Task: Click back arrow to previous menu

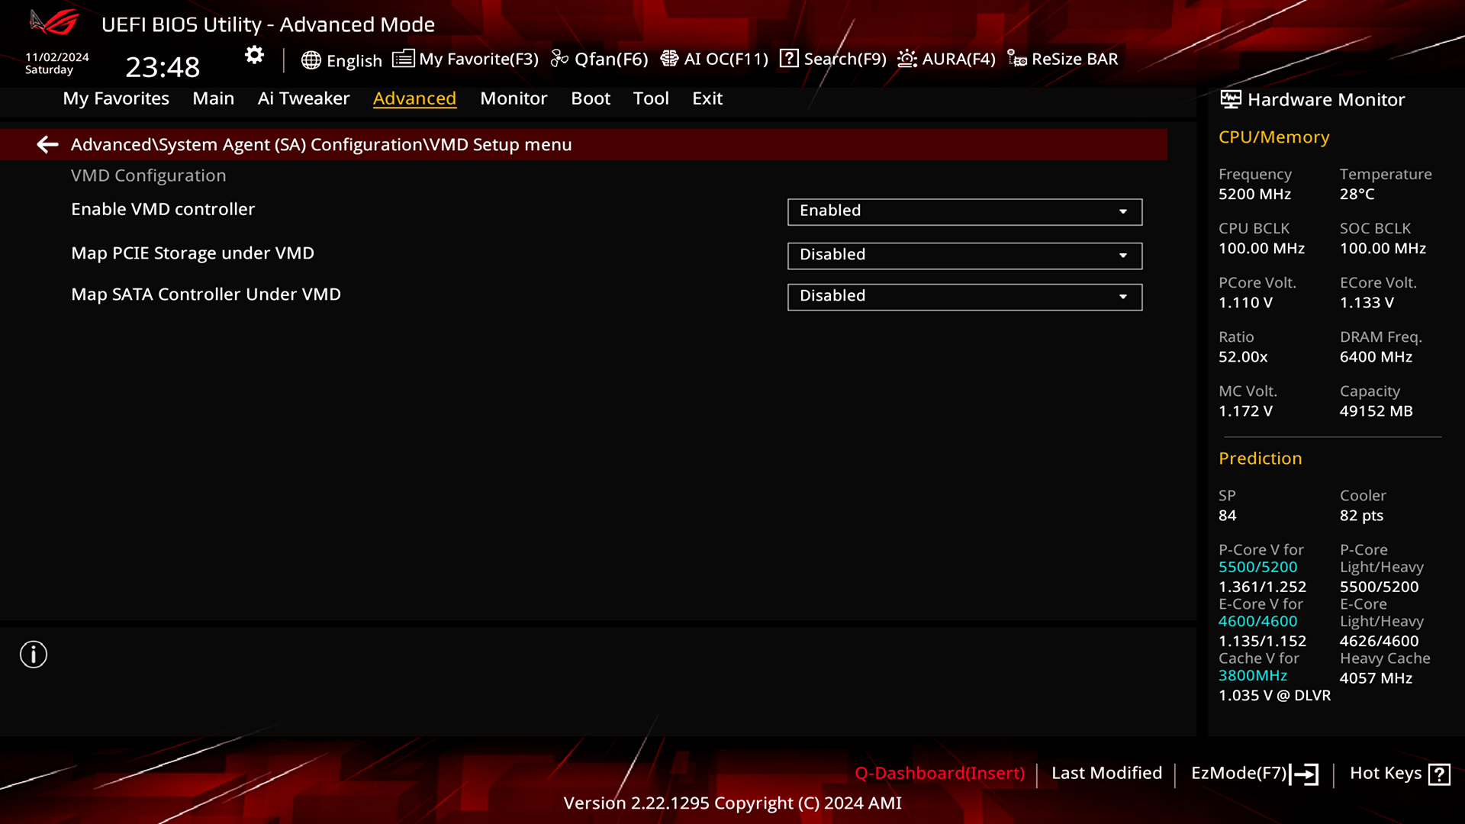Action: [x=47, y=144]
